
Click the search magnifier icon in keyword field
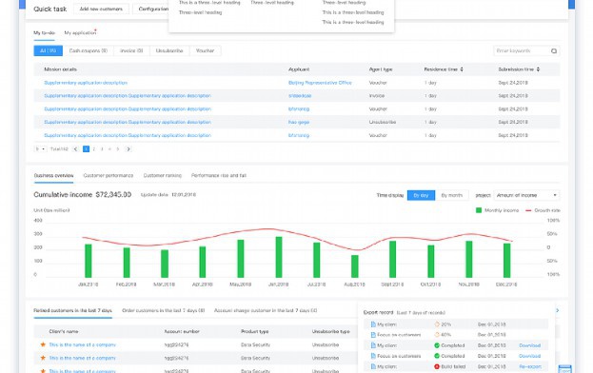click(x=554, y=51)
